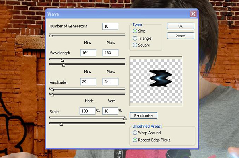This screenshot has height=158, width=239.
Task: Click the Vert. Scale percentage field
Action: click(x=110, y=111)
